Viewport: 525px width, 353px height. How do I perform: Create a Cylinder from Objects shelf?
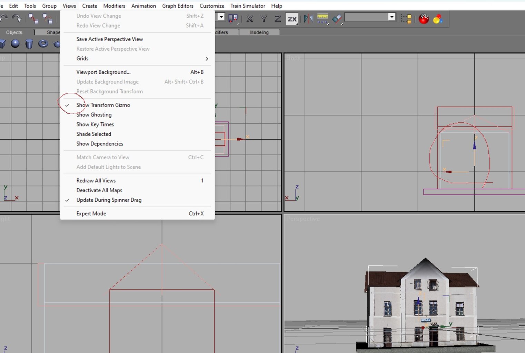tap(29, 44)
